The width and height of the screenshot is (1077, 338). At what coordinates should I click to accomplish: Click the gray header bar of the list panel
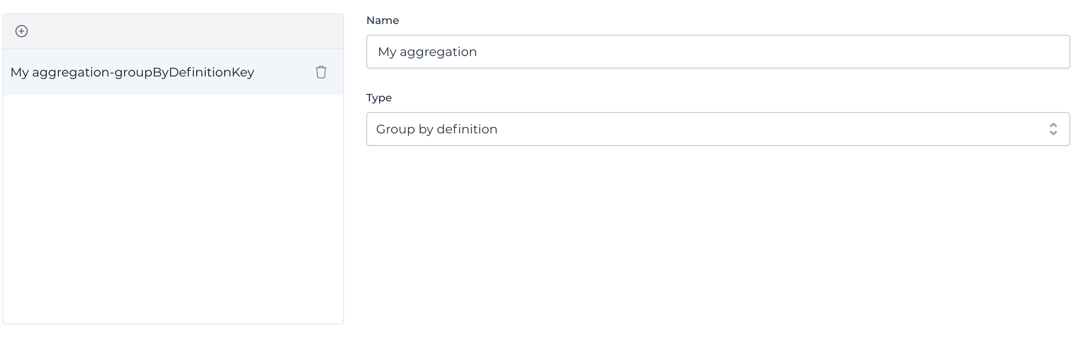178,31
